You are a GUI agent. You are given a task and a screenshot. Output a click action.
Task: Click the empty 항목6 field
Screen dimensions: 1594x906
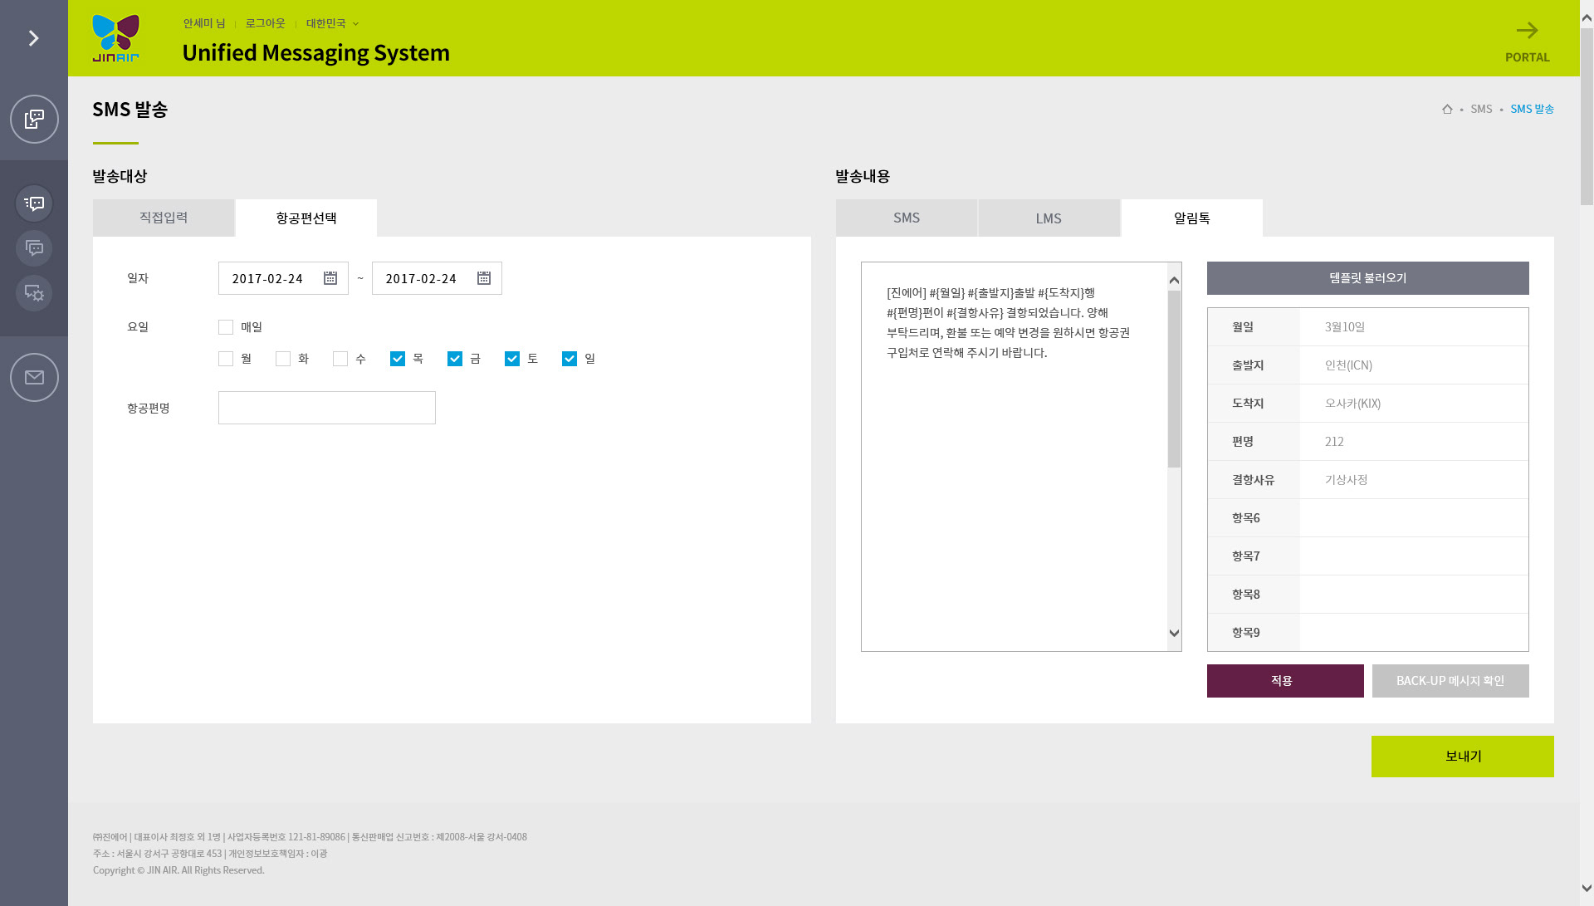tap(1414, 518)
